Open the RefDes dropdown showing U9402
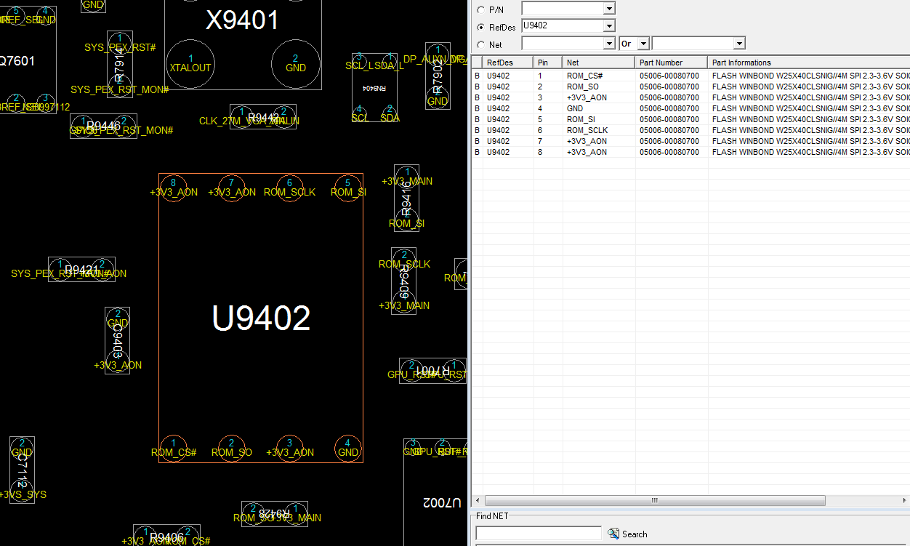Viewport: 910px width, 546px height. point(609,26)
